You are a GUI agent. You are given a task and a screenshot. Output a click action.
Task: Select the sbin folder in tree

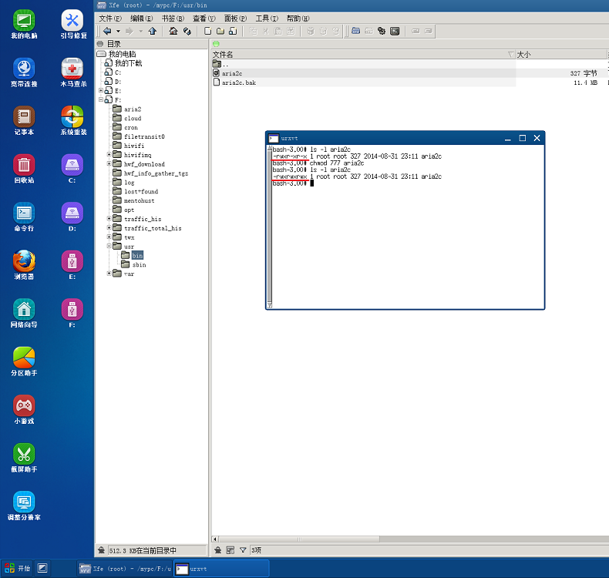coord(139,265)
